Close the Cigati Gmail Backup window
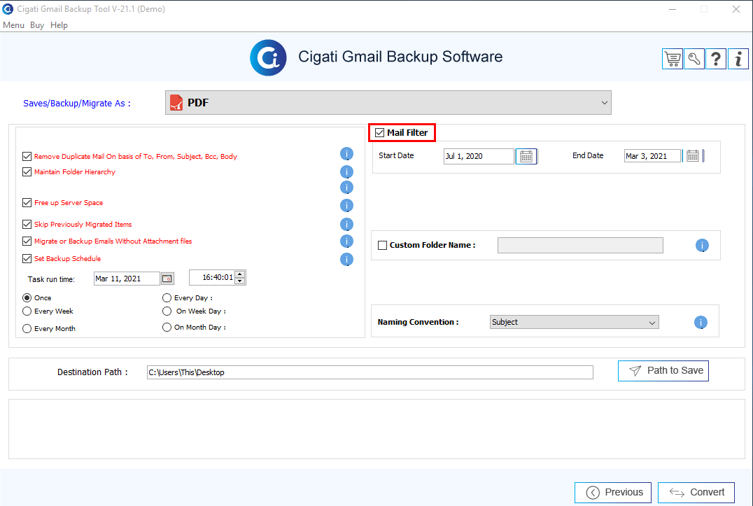 point(736,9)
